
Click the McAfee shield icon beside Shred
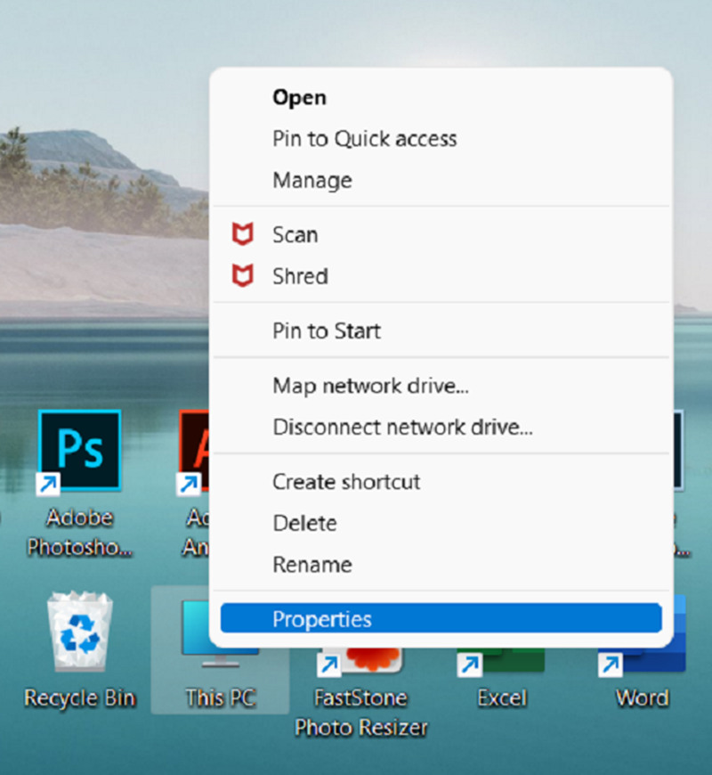click(242, 276)
